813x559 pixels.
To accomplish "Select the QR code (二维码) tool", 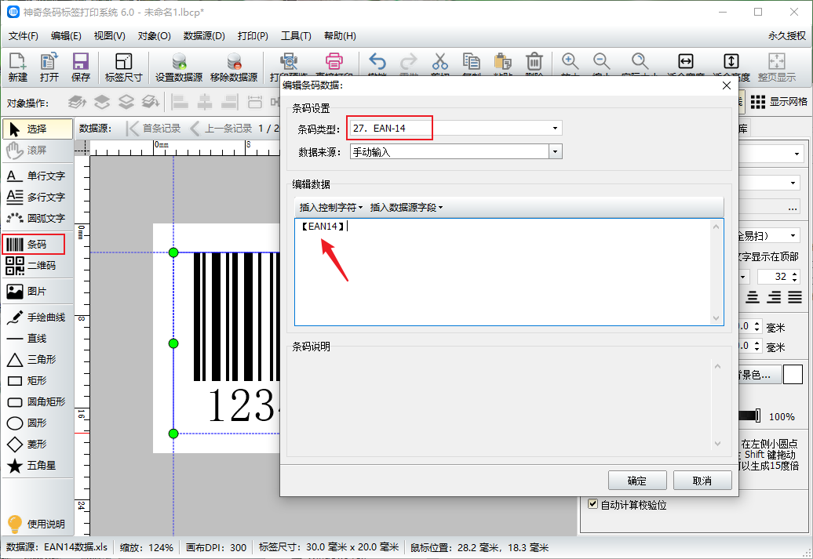I will click(38, 265).
